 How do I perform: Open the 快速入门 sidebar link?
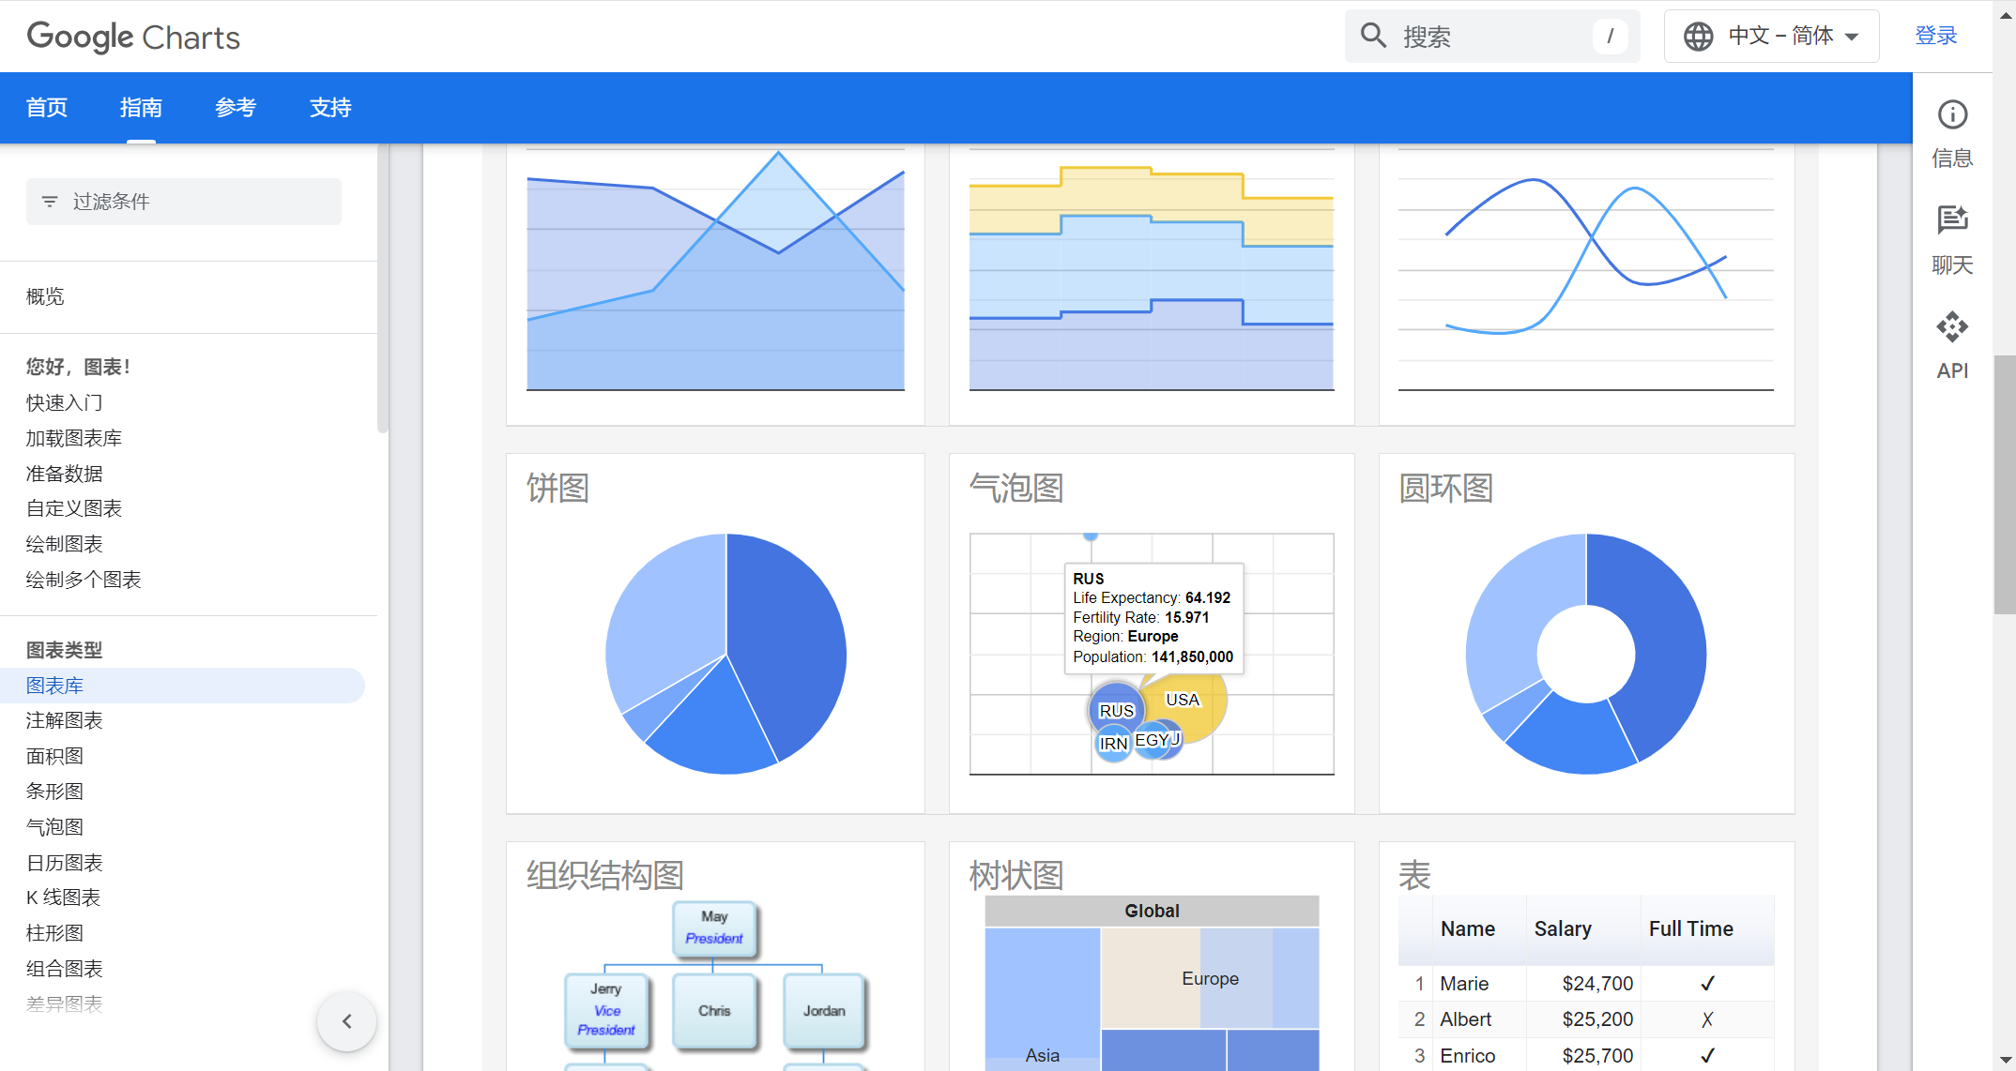pos(64,402)
